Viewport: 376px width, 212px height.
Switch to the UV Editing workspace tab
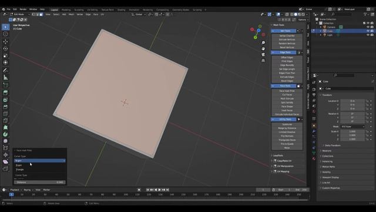92,10
